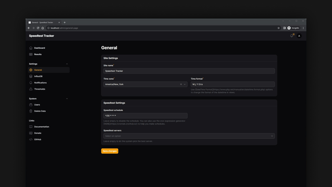Open the Time zone dropdown

pyautogui.click(x=185, y=84)
